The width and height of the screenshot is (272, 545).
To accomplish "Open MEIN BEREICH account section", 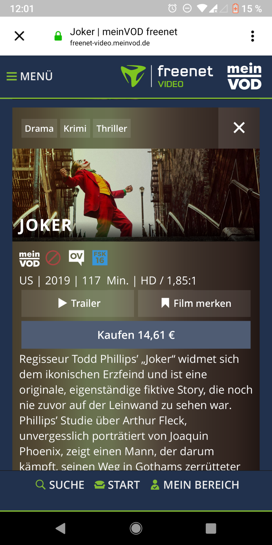I will pyautogui.click(x=195, y=485).
